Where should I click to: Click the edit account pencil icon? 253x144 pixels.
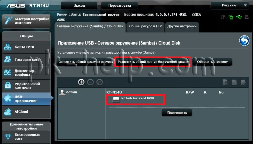pos(99,82)
